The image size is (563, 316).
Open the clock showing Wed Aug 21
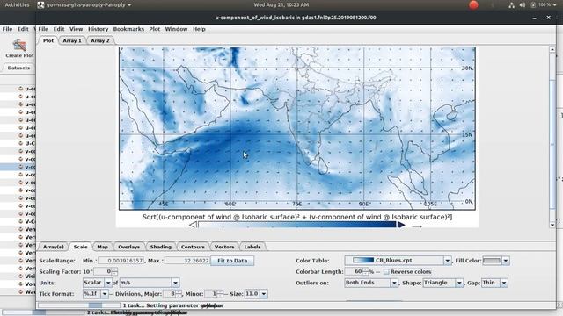(x=281, y=5)
